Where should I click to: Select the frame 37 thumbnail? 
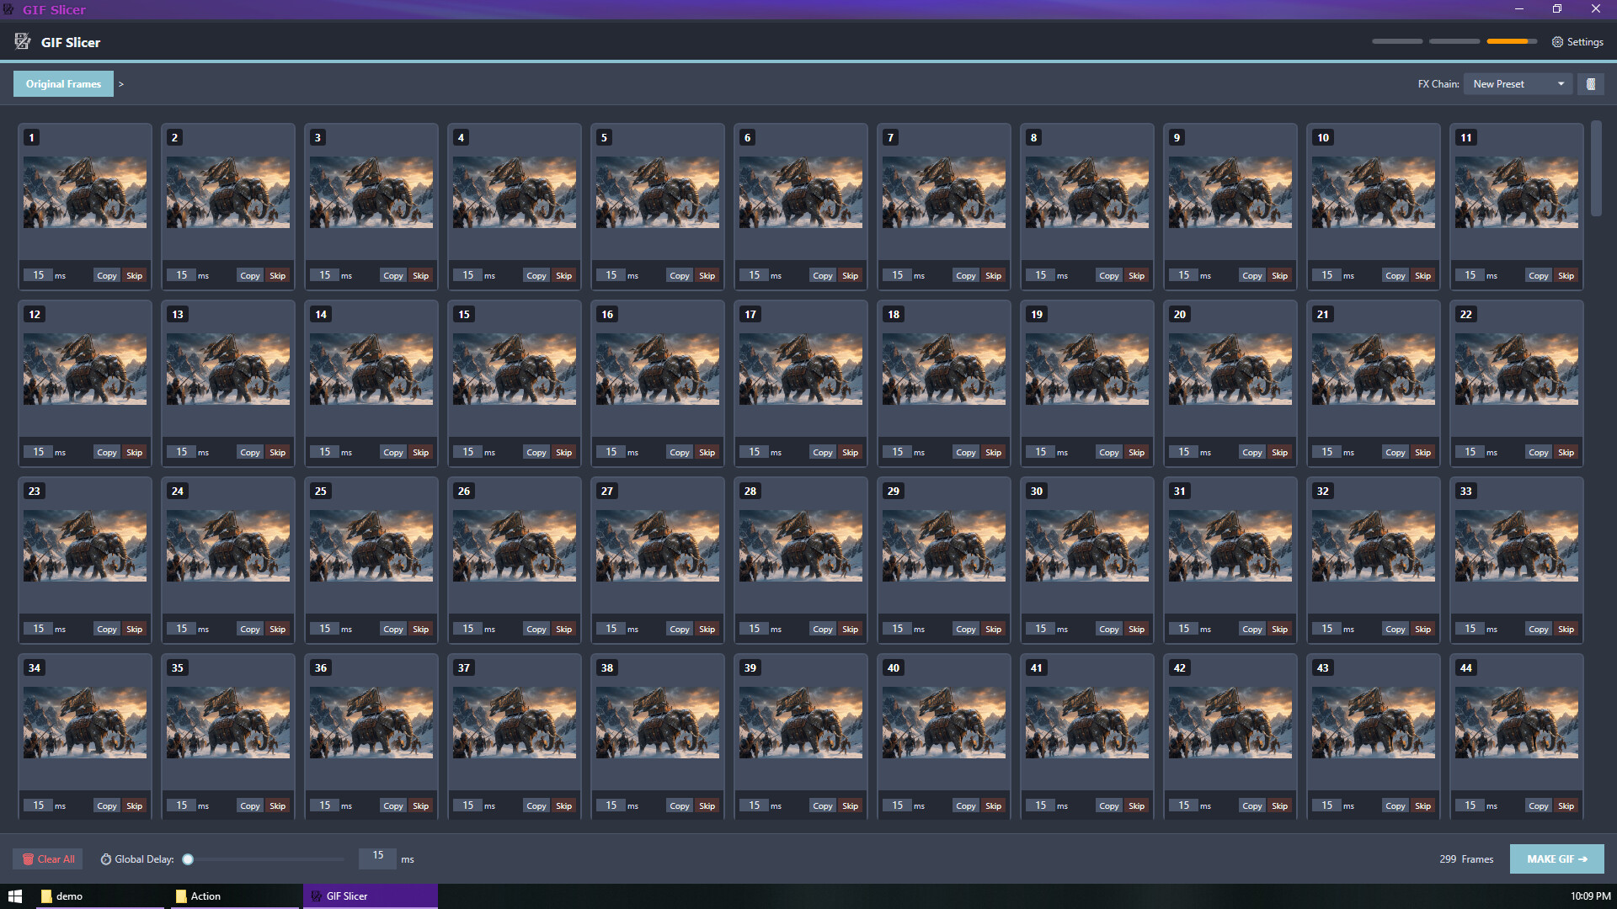pyautogui.click(x=515, y=723)
